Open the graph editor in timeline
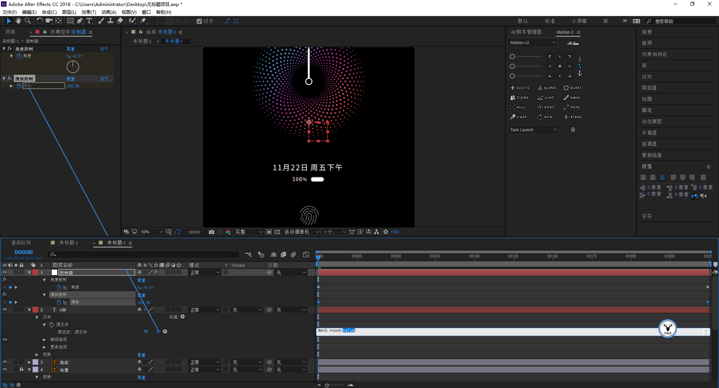719x388 pixels. [306, 255]
